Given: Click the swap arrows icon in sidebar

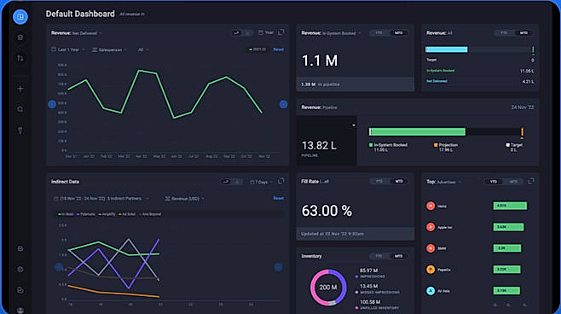Looking at the screenshot, I should tap(20, 58).
